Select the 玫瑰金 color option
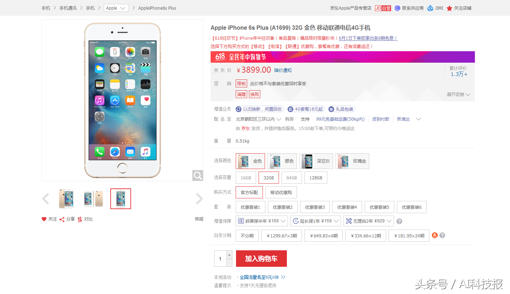This screenshot has width=510, height=294. [x=352, y=161]
